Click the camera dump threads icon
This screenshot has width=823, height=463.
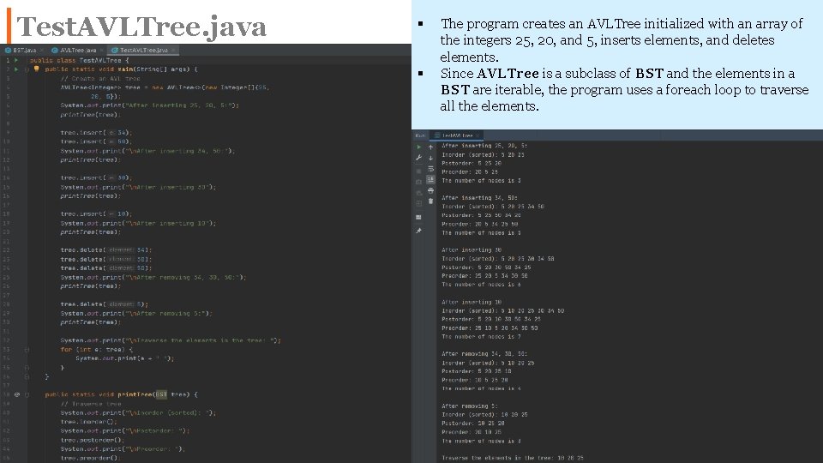(x=419, y=182)
